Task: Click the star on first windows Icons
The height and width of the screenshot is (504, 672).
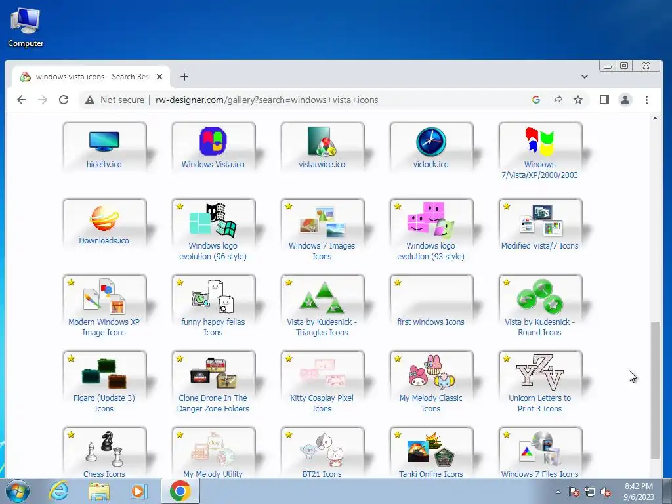Action: pos(397,282)
